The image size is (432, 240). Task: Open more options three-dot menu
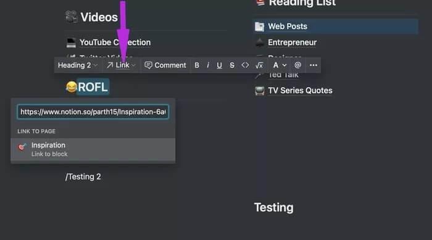tap(314, 65)
